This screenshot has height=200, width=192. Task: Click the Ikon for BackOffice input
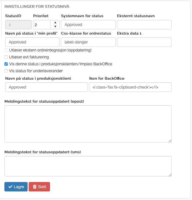(130, 87)
